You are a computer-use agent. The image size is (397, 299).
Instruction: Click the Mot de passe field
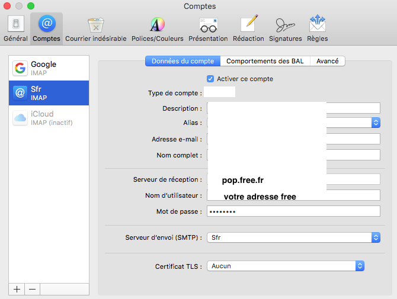pyautogui.click(x=293, y=211)
